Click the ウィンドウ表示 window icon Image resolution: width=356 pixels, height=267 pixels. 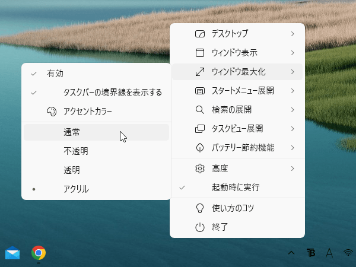coord(200,53)
